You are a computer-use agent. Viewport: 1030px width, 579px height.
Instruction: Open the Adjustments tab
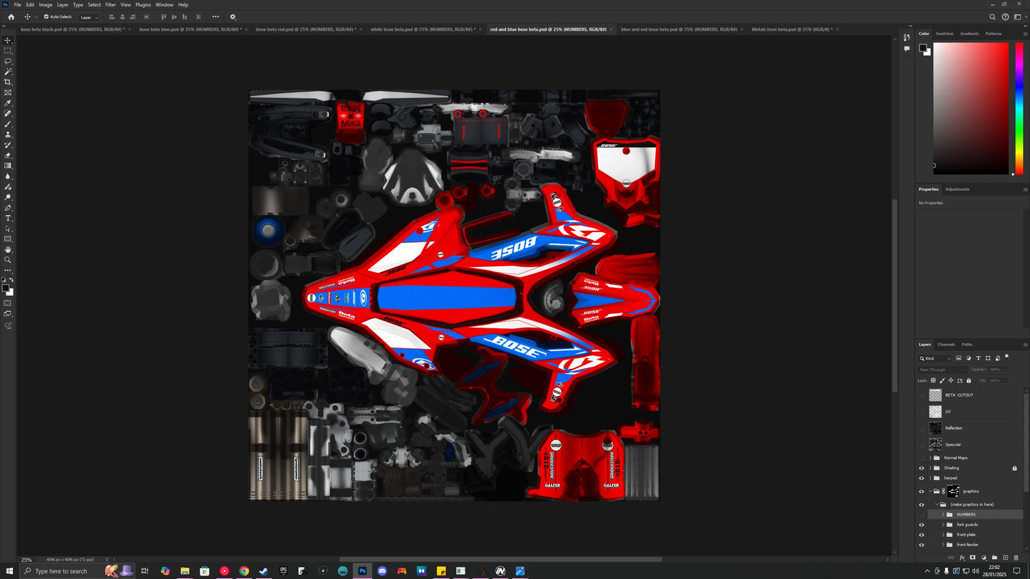pyautogui.click(x=957, y=189)
